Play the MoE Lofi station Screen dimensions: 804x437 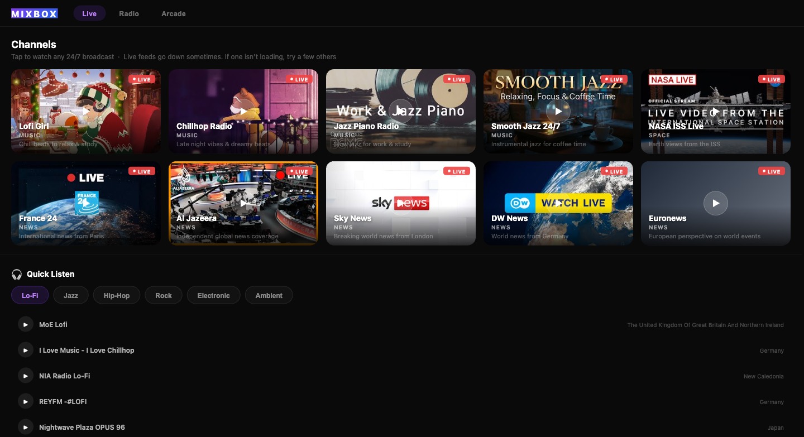26,324
